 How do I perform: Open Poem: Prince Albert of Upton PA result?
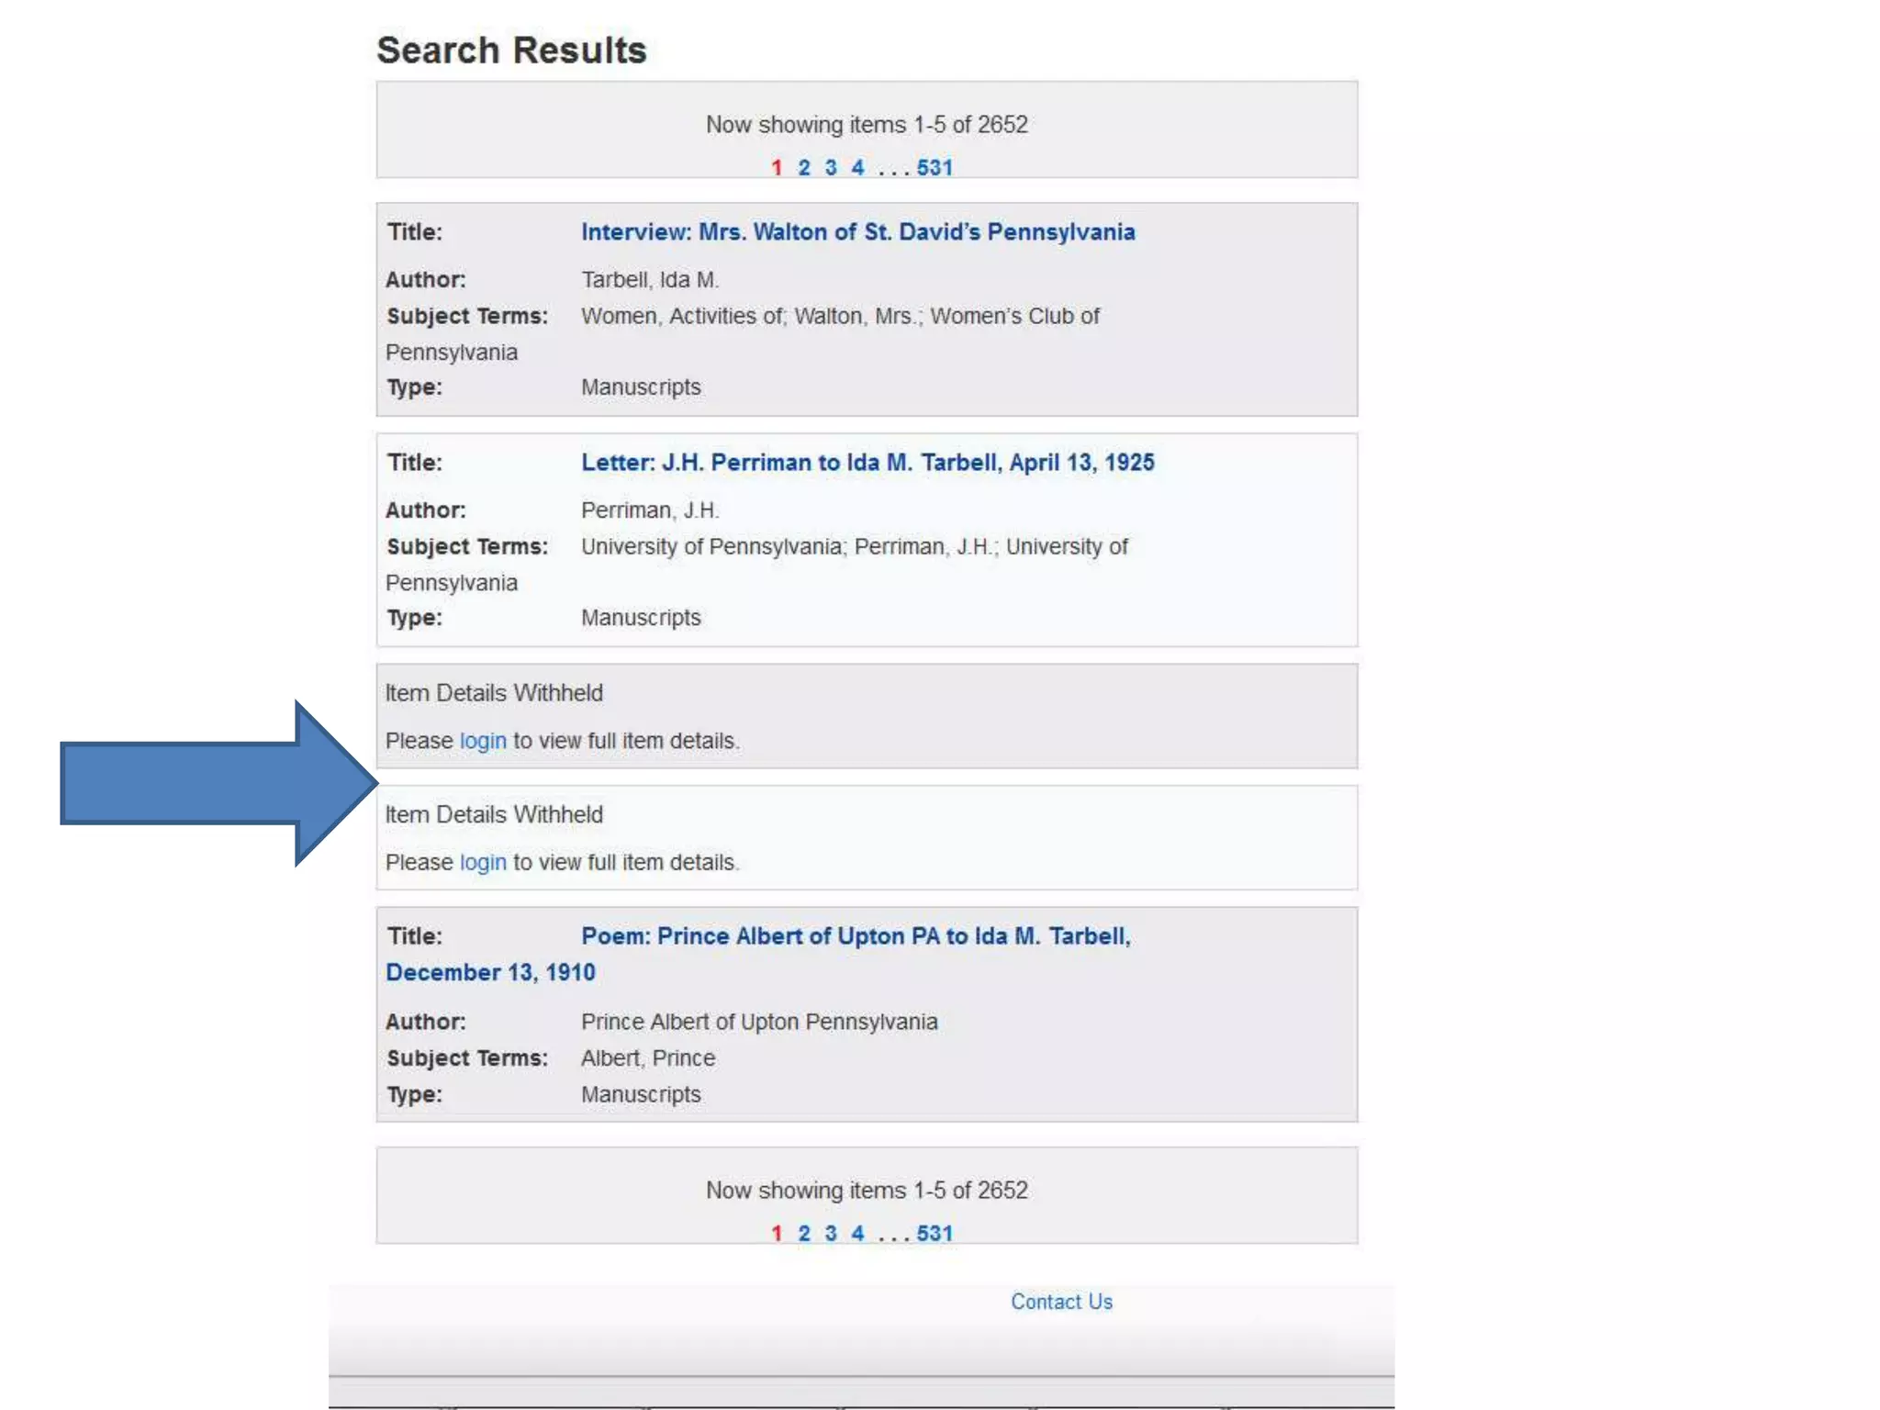click(855, 936)
